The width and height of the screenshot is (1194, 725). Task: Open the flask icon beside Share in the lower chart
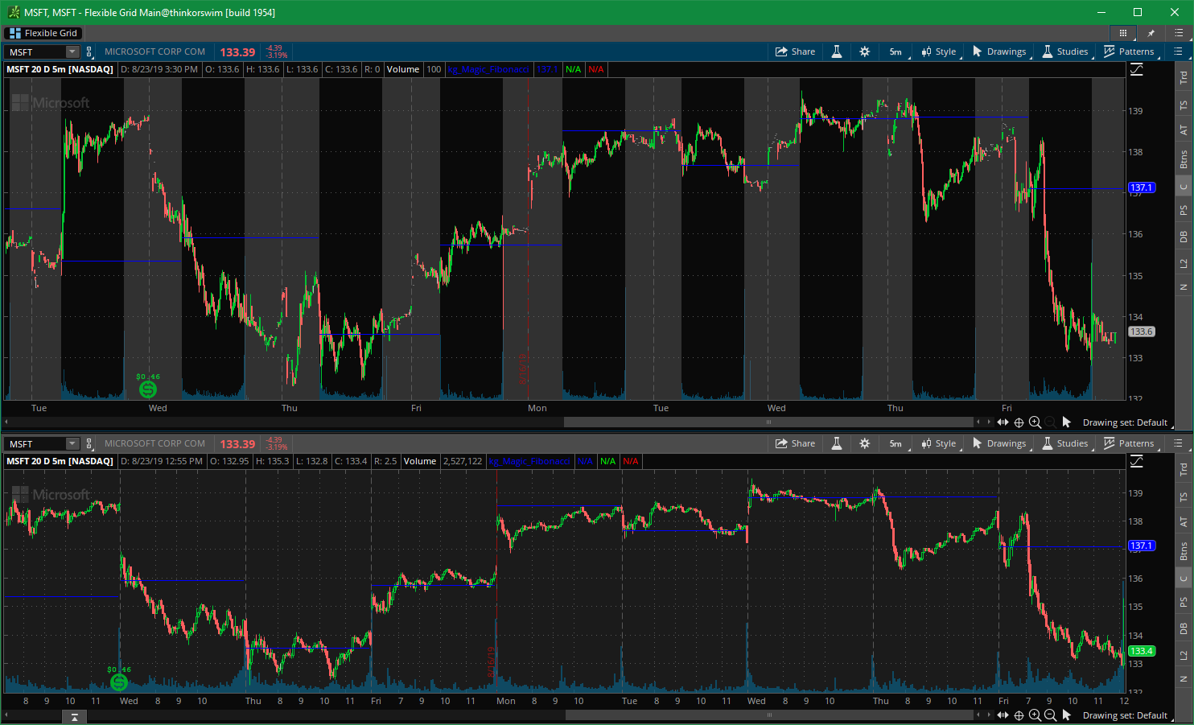837,443
